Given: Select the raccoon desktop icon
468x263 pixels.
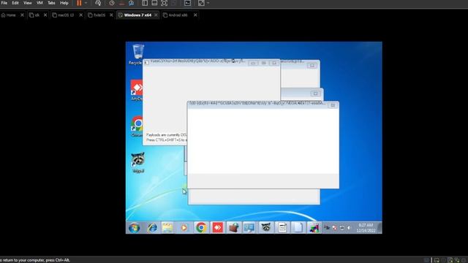Looking at the screenshot, I should (138, 163).
